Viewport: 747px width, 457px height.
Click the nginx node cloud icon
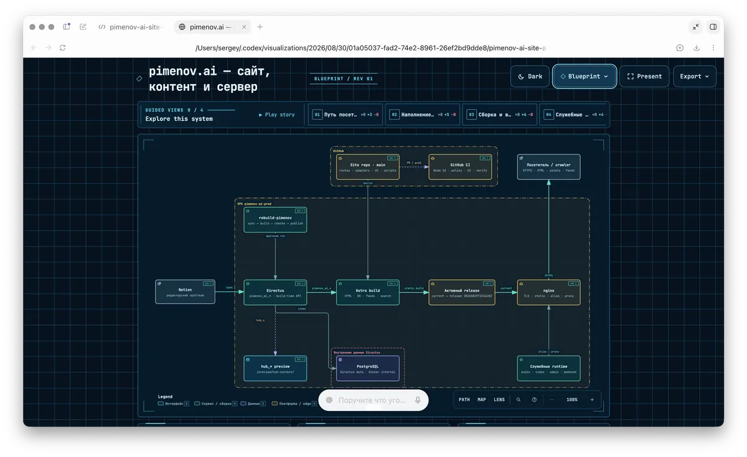tap(521, 283)
